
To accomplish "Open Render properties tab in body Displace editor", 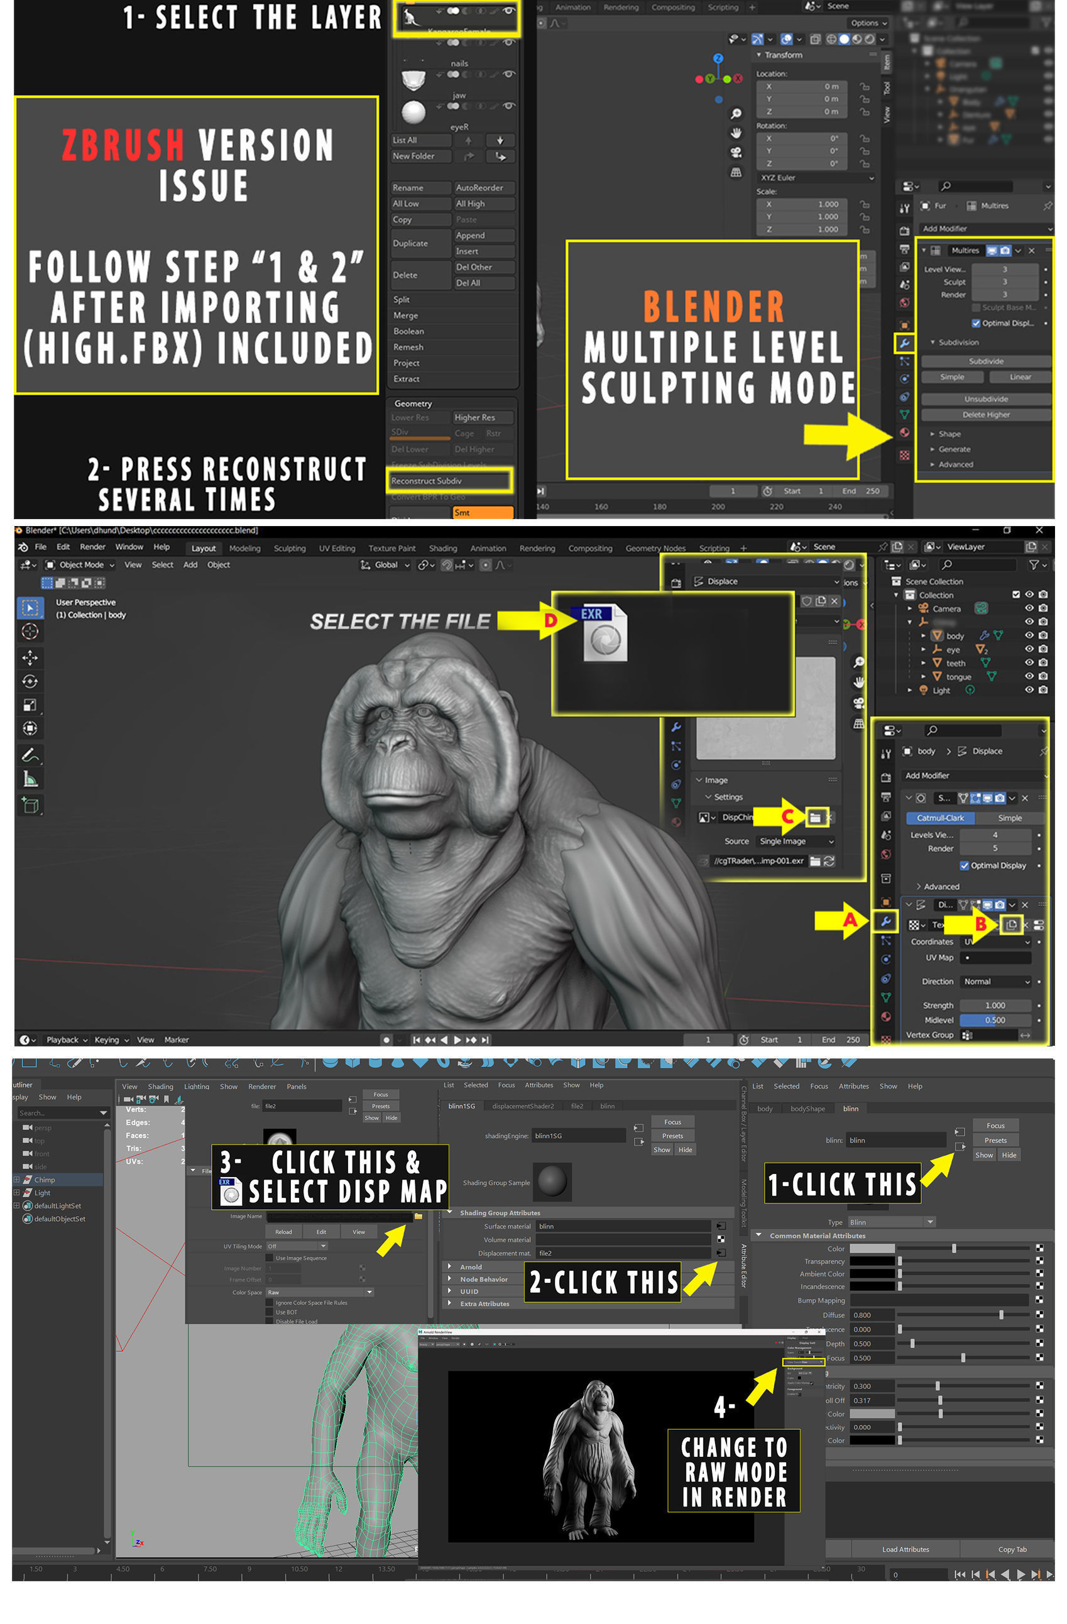I will coord(885,777).
